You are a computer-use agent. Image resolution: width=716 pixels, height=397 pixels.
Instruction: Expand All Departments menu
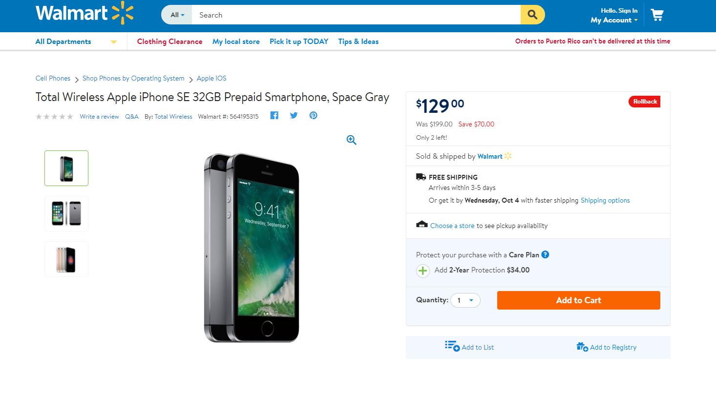76,42
